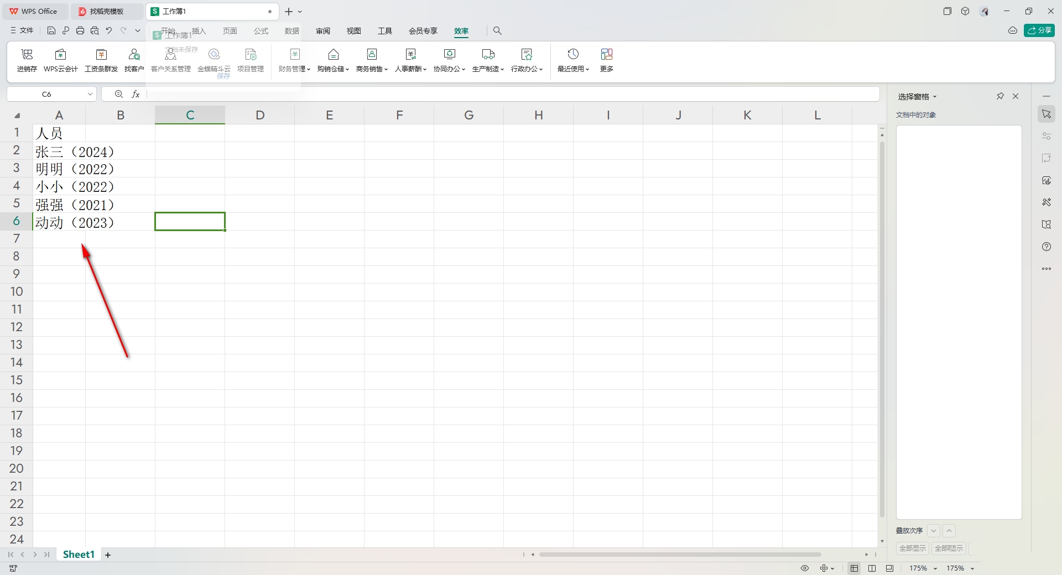Viewport: 1062px width, 575px height.
Task: Open the cloud sync icon near Share
Action: coord(1013,30)
